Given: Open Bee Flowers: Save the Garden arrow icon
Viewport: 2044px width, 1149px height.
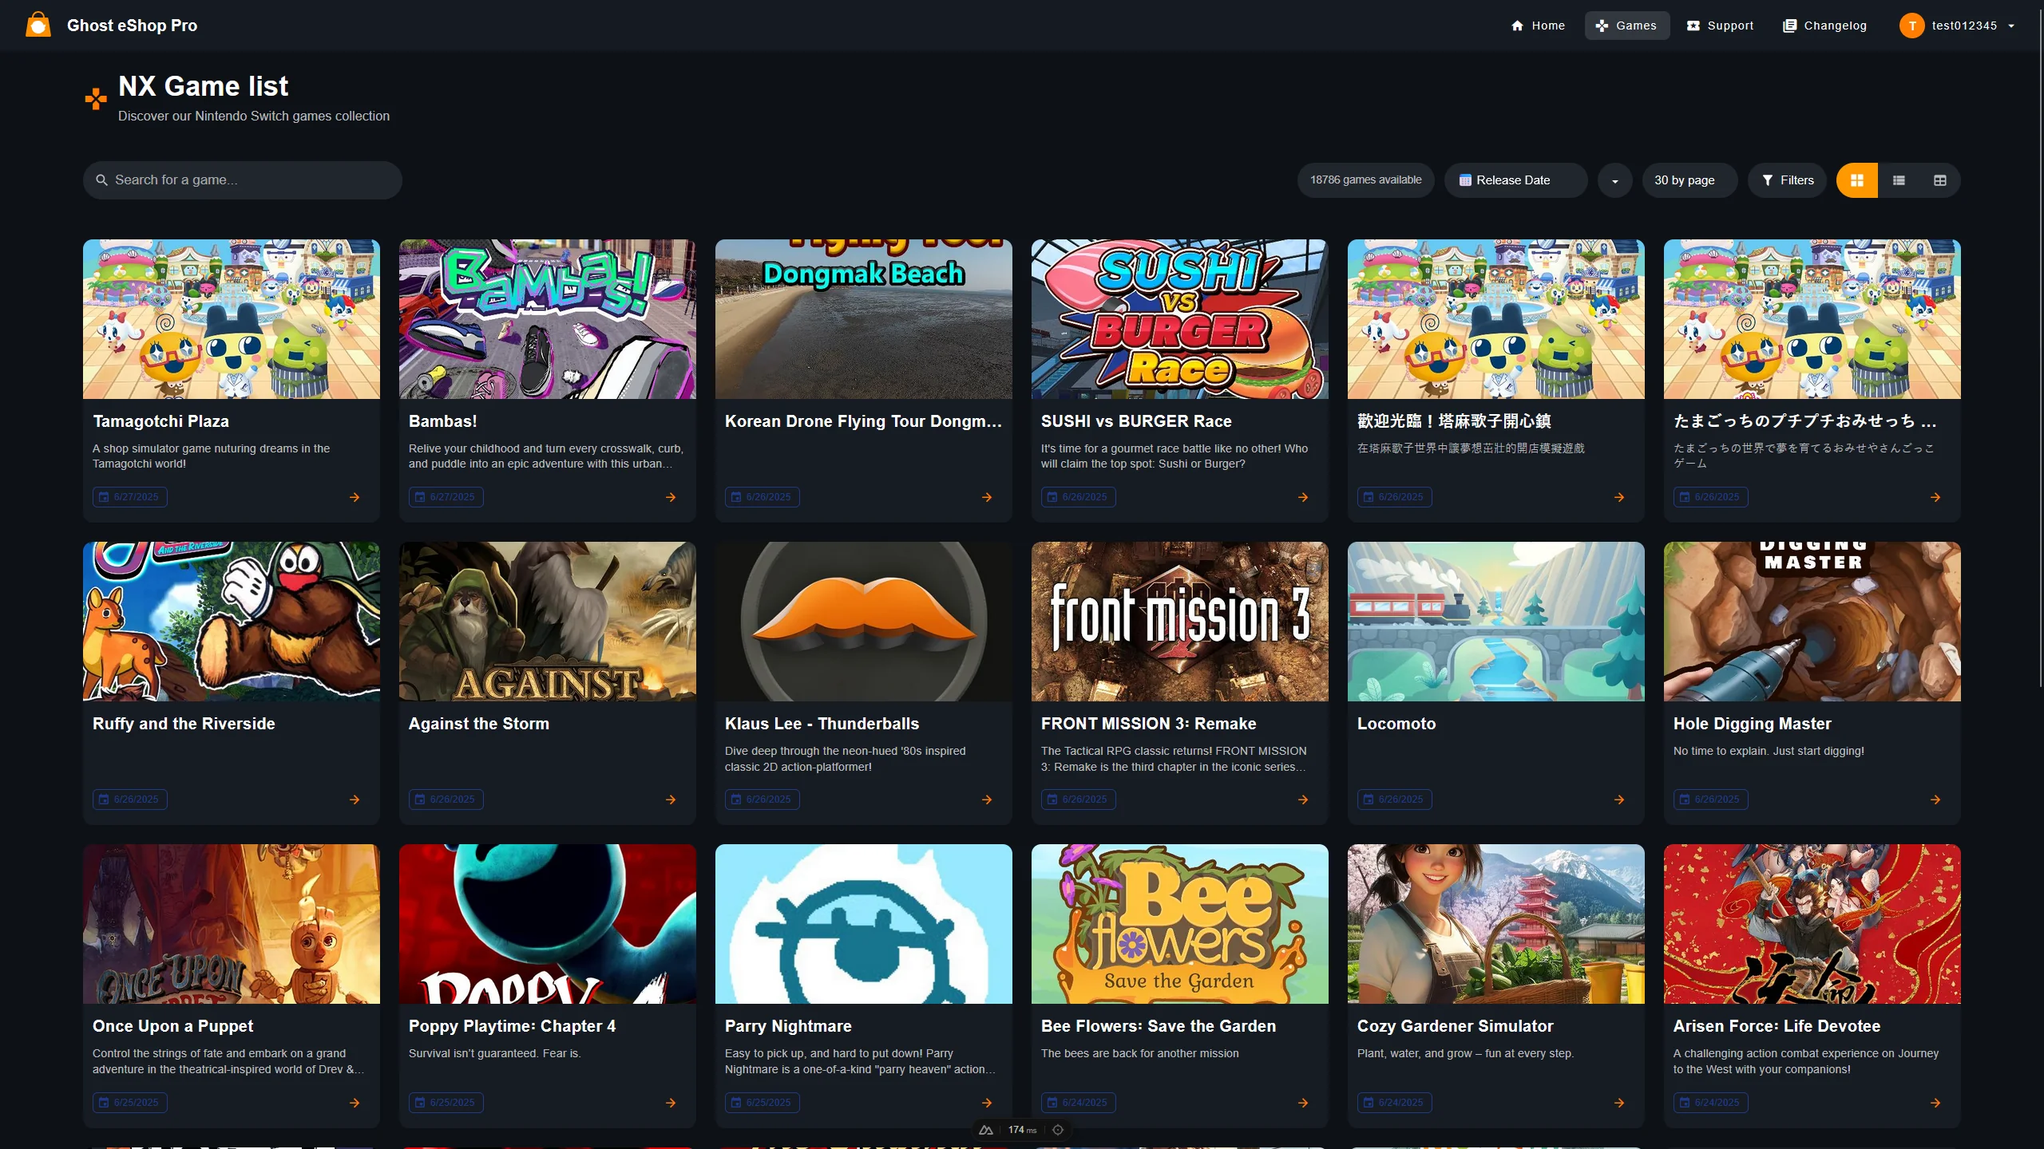Looking at the screenshot, I should click(1303, 1103).
